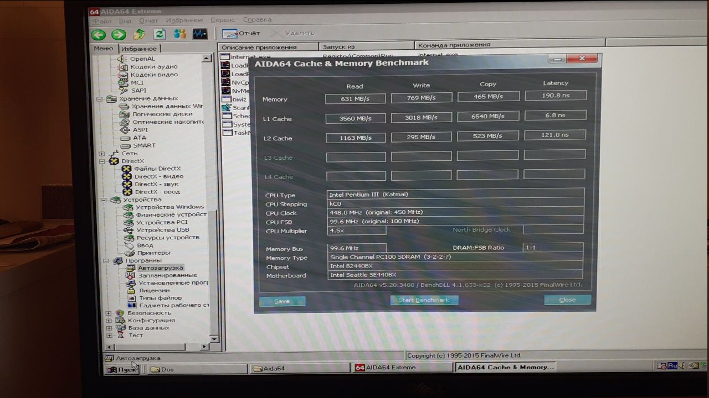Click the folder Up-level toolbar icon

point(139,34)
